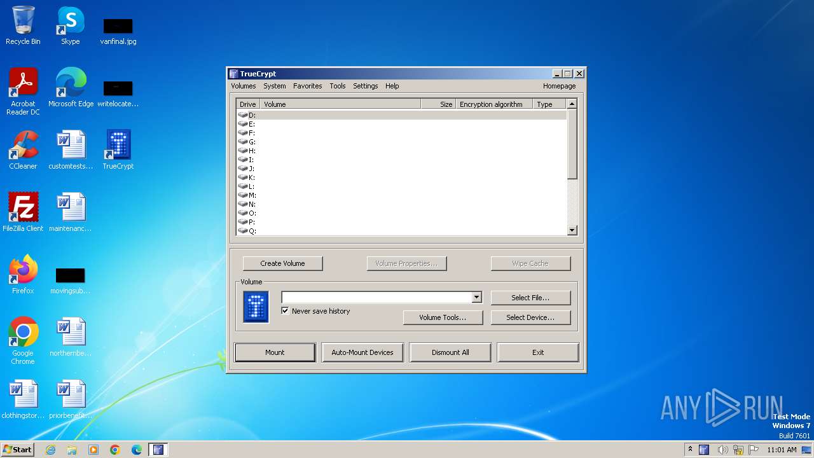Click the Dismount All button
Viewport: 814px width, 458px height.
[x=450, y=352]
